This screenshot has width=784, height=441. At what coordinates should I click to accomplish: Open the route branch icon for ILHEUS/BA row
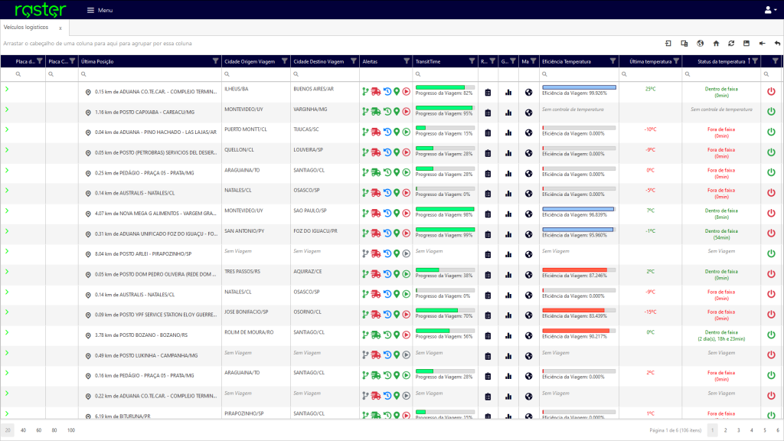coord(365,92)
